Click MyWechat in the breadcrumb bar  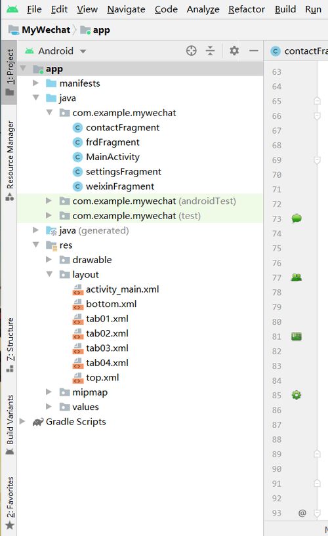pos(46,30)
